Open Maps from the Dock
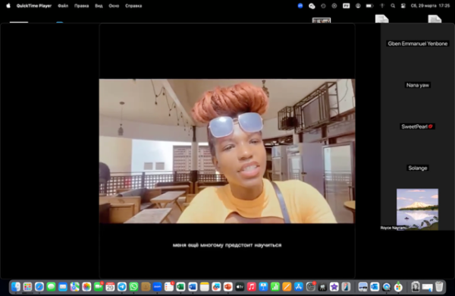The image size is (455, 296). [75, 287]
